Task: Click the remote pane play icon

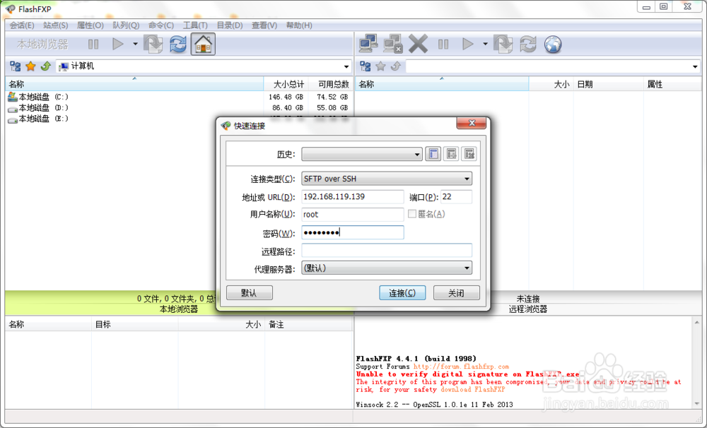Action: point(467,44)
